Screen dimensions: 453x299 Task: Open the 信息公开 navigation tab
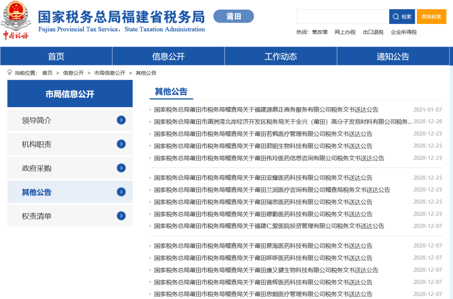tap(169, 56)
